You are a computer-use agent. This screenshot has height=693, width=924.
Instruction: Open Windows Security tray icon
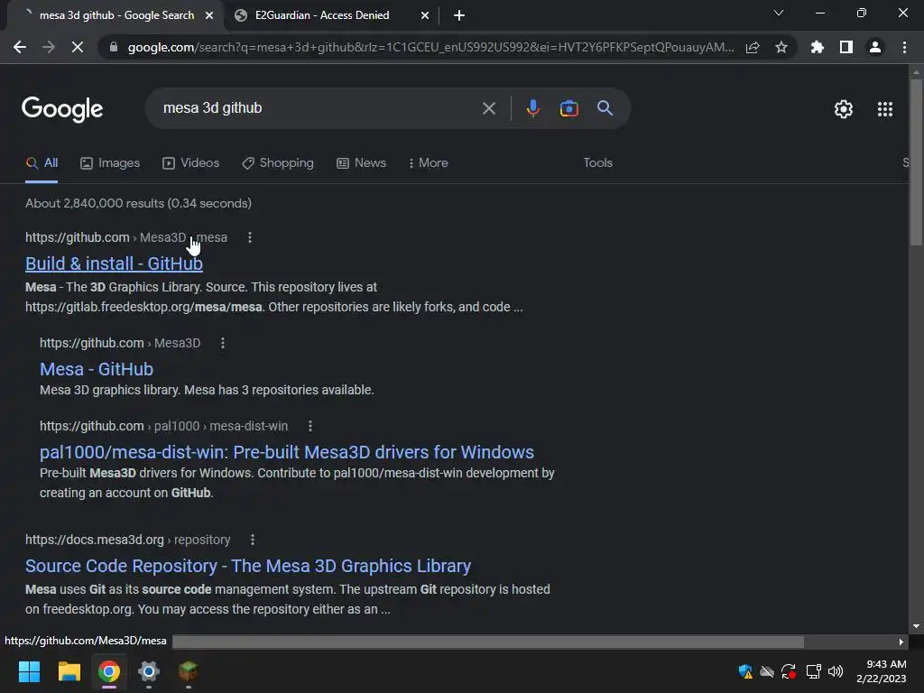[x=744, y=671]
